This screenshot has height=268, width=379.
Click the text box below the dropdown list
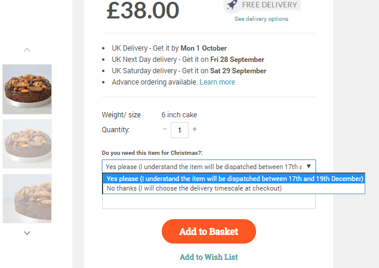[208, 202]
